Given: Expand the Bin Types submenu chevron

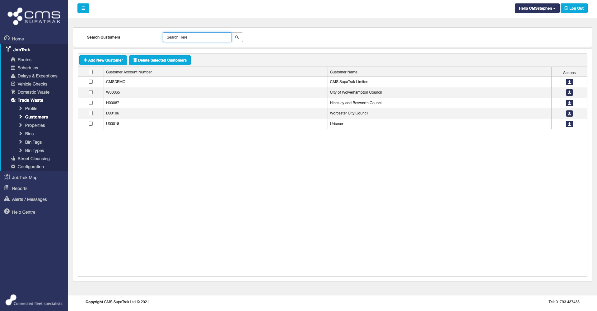Looking at the screenshot, I should pyautogui.click(x=21, y=150).
